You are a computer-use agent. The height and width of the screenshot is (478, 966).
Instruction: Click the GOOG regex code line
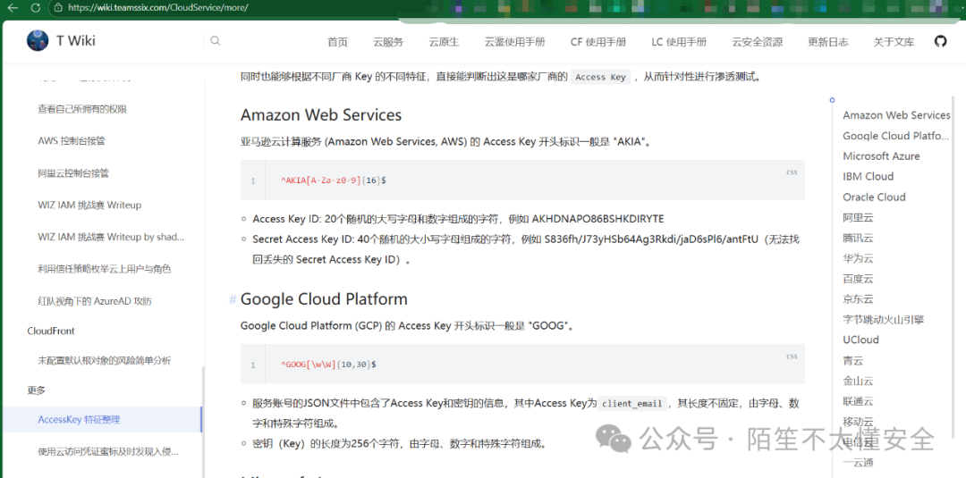click(x=328, y=365)
